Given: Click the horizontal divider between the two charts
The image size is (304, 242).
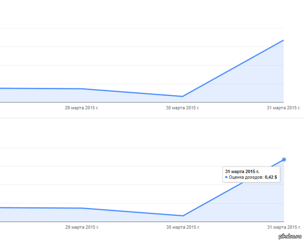Looking at the screenshot, I should (x=152, y=118).
